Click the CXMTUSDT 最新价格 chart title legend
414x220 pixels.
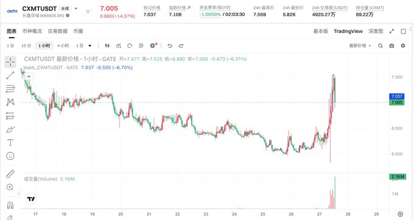pyautogui.click(x=70, y=59)
